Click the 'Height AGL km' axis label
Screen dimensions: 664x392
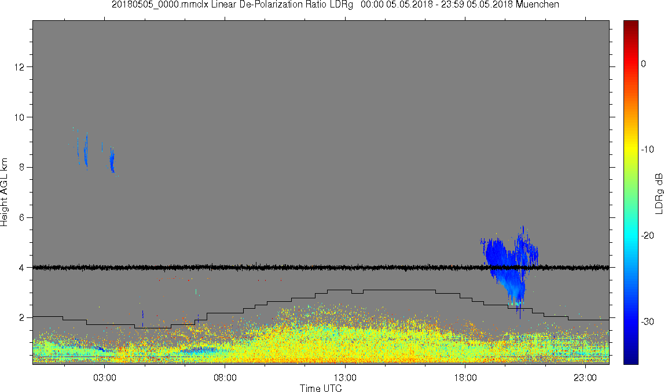pos(5,193)
